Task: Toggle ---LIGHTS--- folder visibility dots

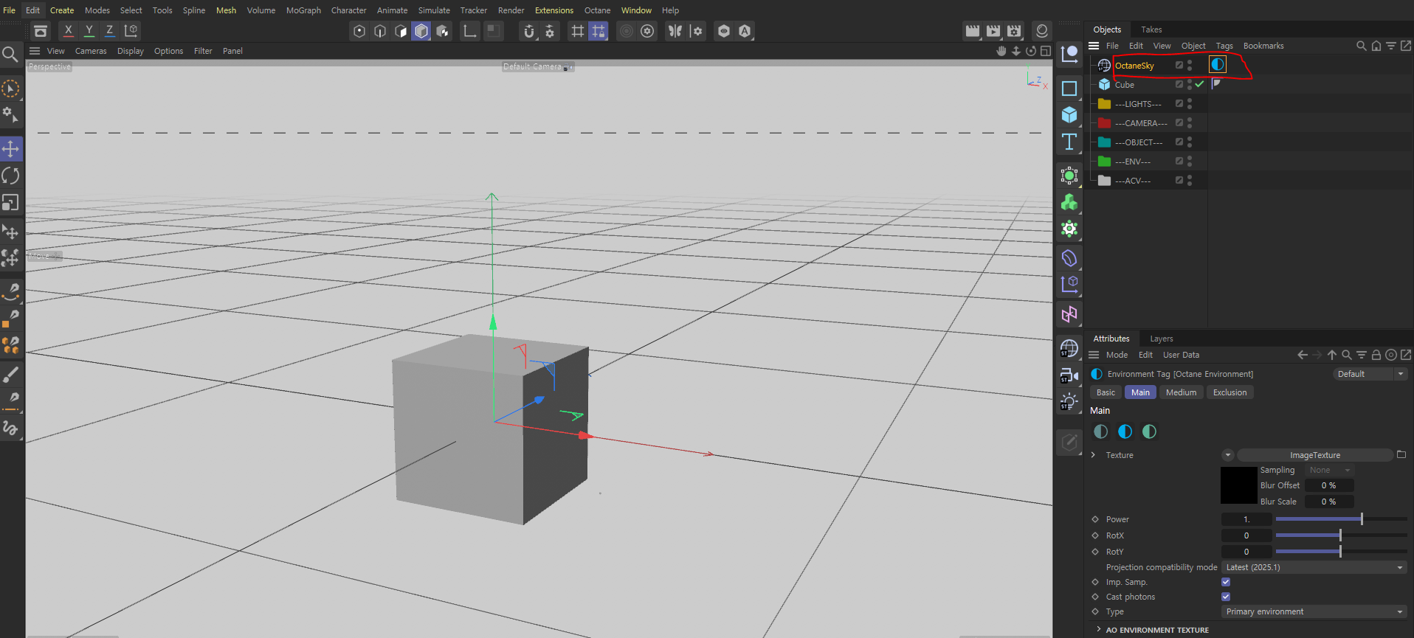Action: click(x=1190, y=103)
